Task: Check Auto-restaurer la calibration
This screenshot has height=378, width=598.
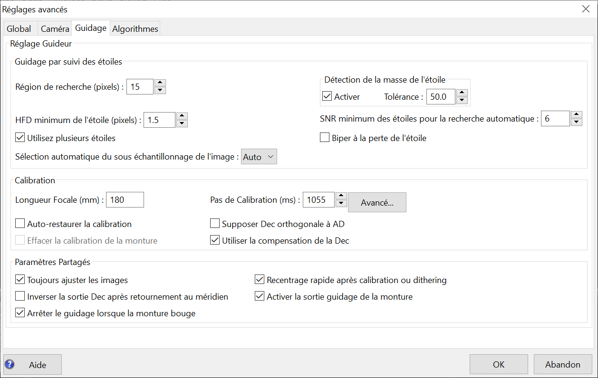Action: pyautogui.click(x=20, y=224)
